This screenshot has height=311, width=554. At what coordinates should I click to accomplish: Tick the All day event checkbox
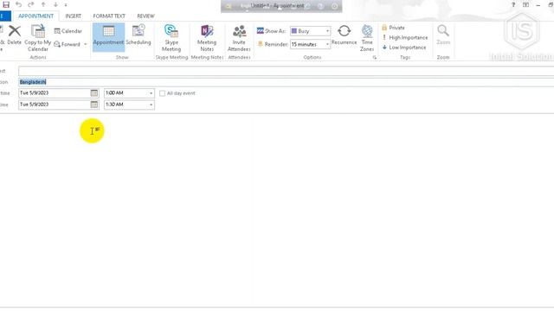[162, 93]
